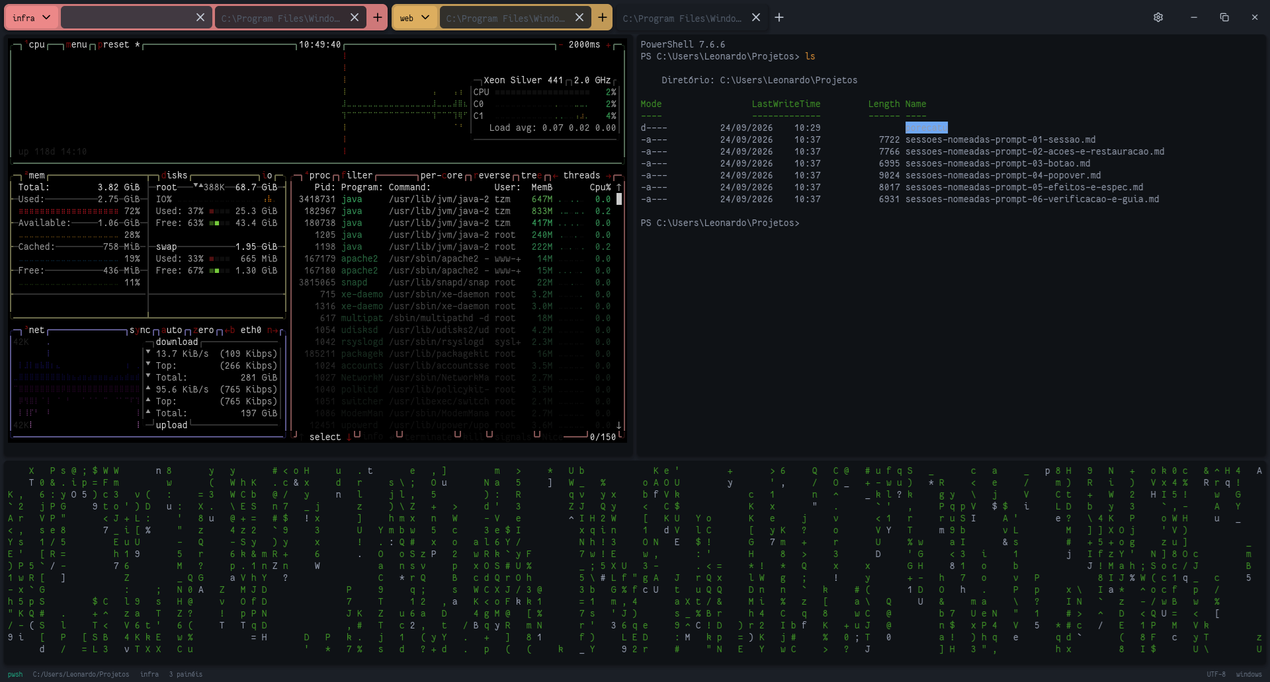Switch to blank tab in infra group

136,18
